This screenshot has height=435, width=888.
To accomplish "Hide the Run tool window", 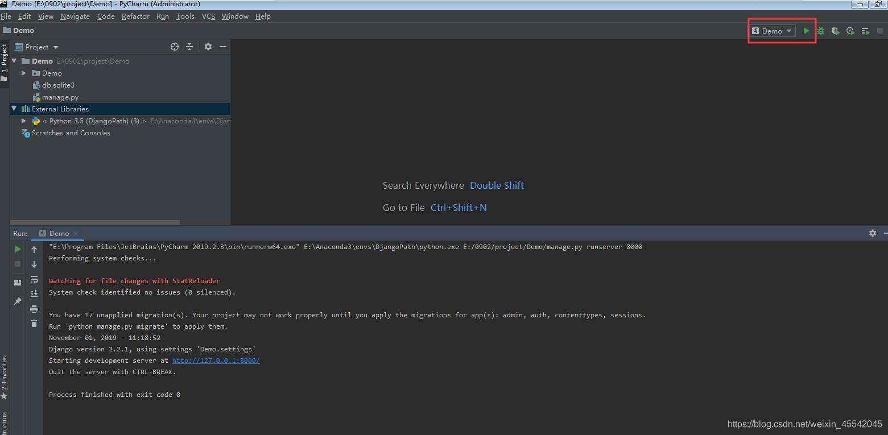I will [886, 233].
